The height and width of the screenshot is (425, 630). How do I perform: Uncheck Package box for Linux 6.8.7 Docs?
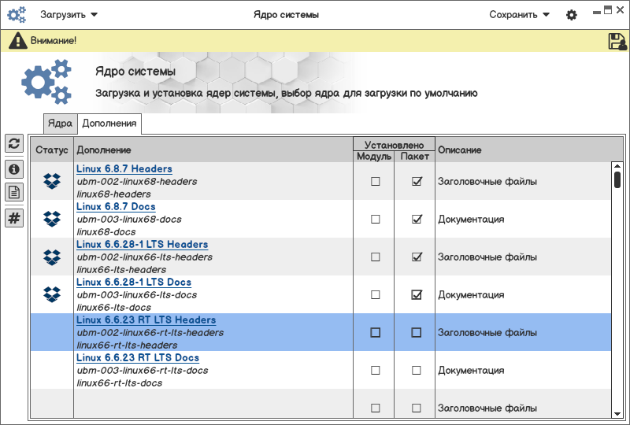(417, 219)
